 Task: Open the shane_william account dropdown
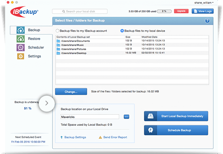click(204, 3)
